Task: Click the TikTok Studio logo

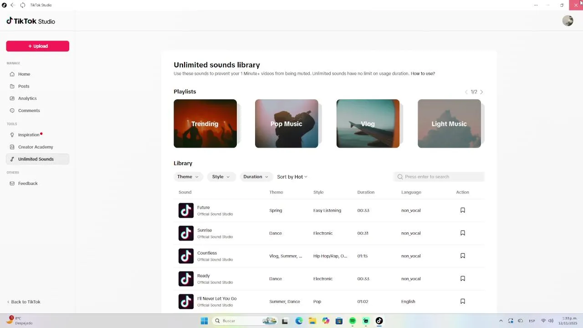Action: 31,21
